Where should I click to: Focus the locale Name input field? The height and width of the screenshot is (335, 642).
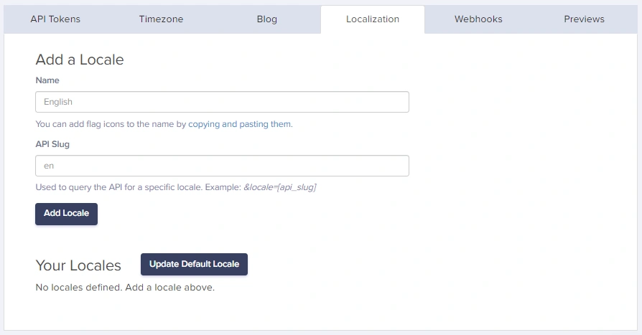(x=222, y=102)
